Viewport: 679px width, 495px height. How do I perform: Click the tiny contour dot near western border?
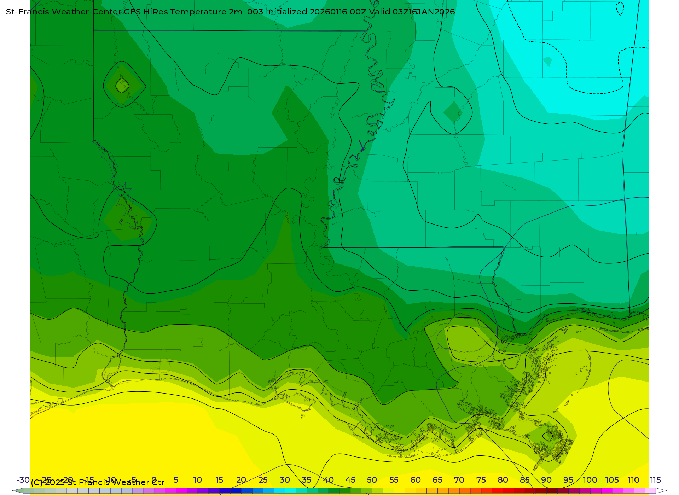[122, 221]
